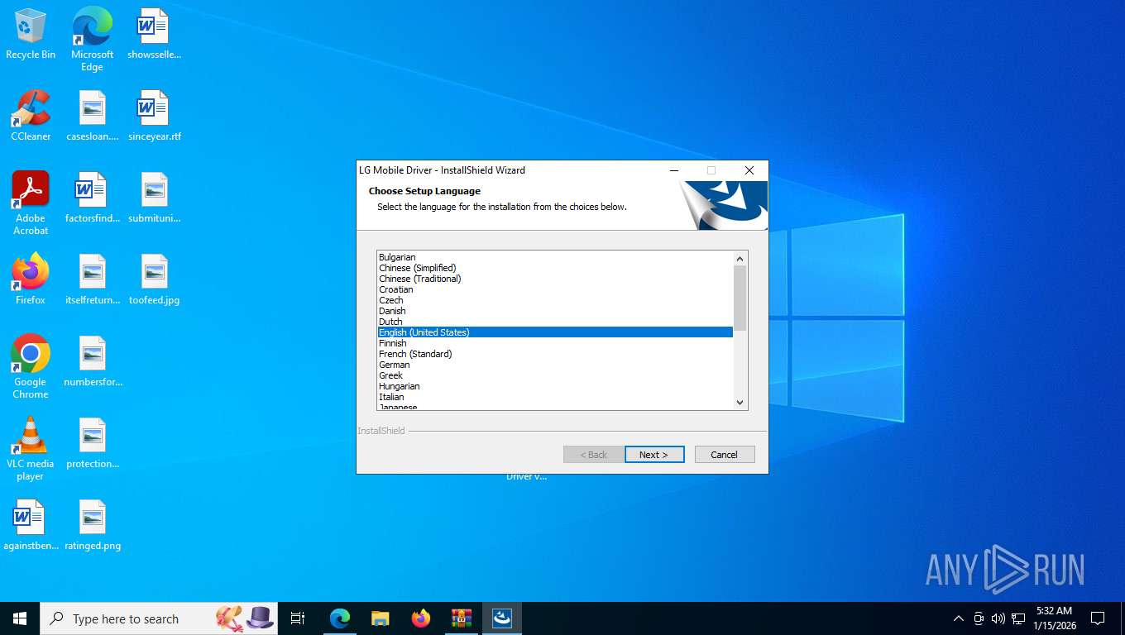Select English (United States) language
Screen dimensions: 1125x635
[555, 332]
